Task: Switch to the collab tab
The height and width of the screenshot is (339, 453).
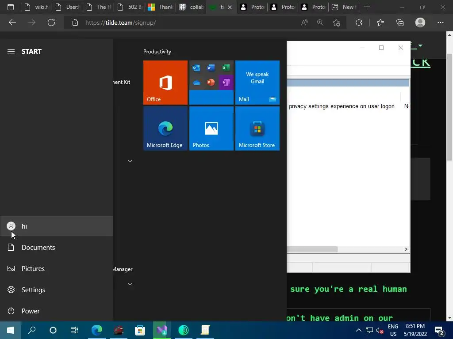Action: click(191, 7)
